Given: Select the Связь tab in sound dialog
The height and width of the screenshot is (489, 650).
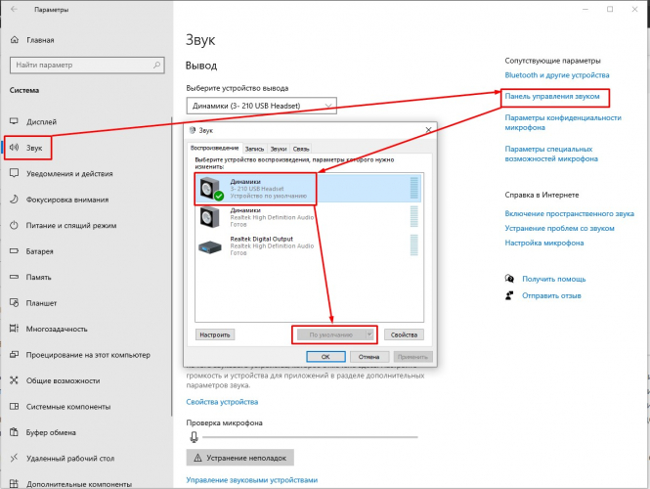Looking at the screenshot, I should (x=302, y=149).
